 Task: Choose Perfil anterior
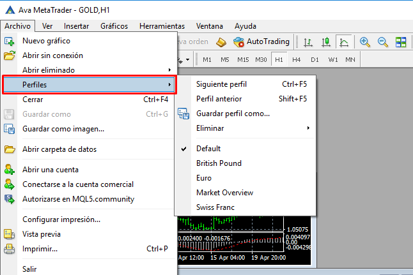[x=245, y=99]
